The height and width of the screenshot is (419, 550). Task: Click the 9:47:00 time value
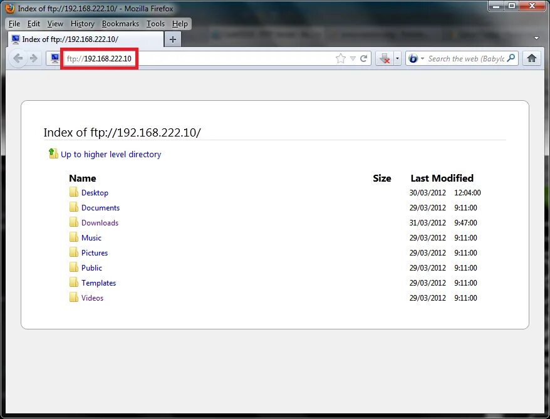[465, 222]
